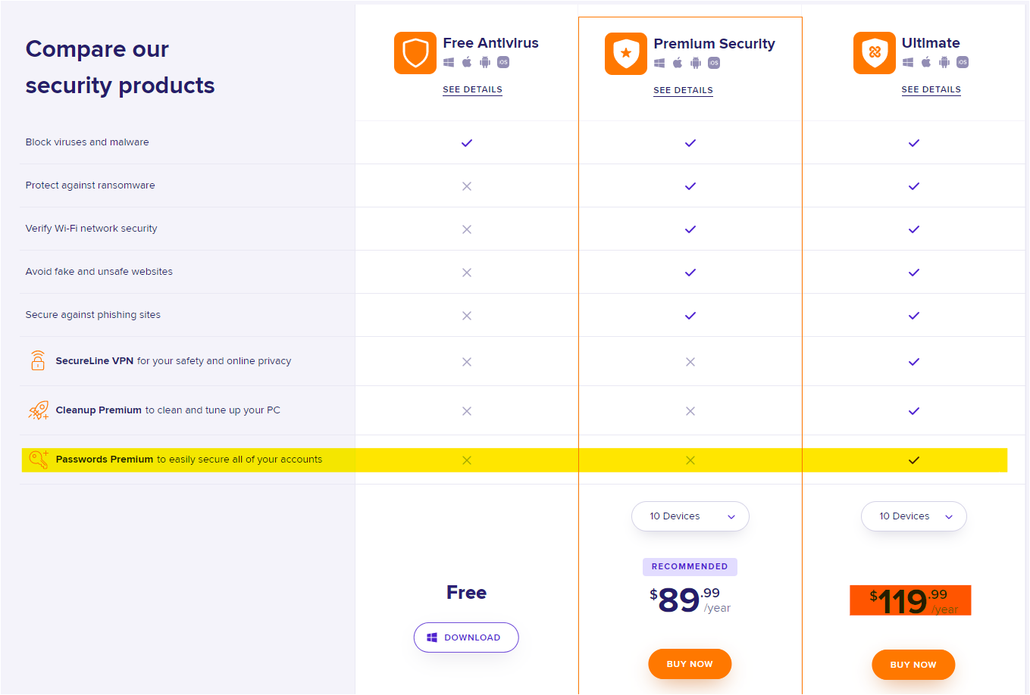Click Ultimate's checkmark for Passwords Premium

tap(914, 460)
